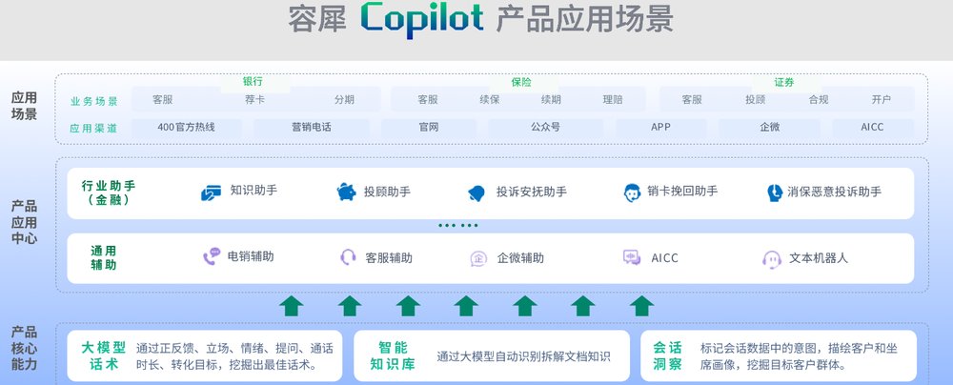Click the 产品应用场景 title text
953x385 pixels.
pyautogui.click(x=585, y=19)
